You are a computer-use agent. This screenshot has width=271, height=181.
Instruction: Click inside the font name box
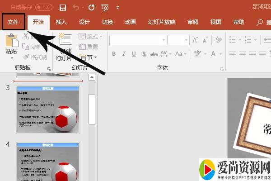[x=135, y=40]
